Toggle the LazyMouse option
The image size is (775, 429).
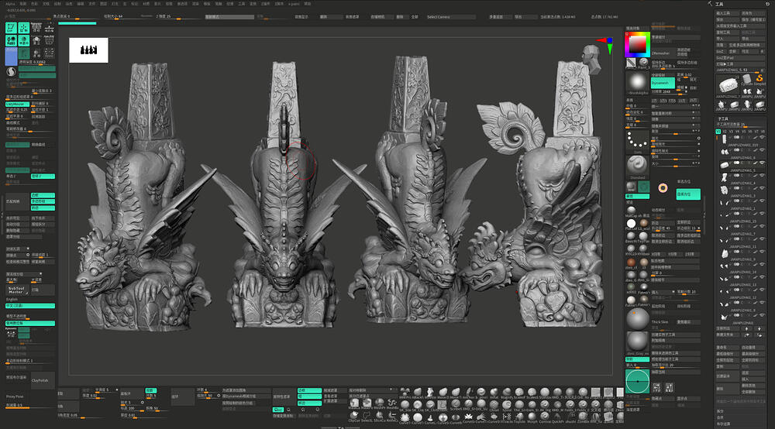tap(17, 103)
